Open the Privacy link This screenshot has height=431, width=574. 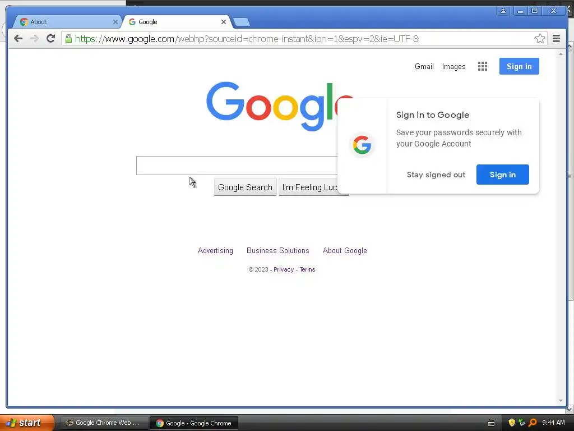click(284, 269)
